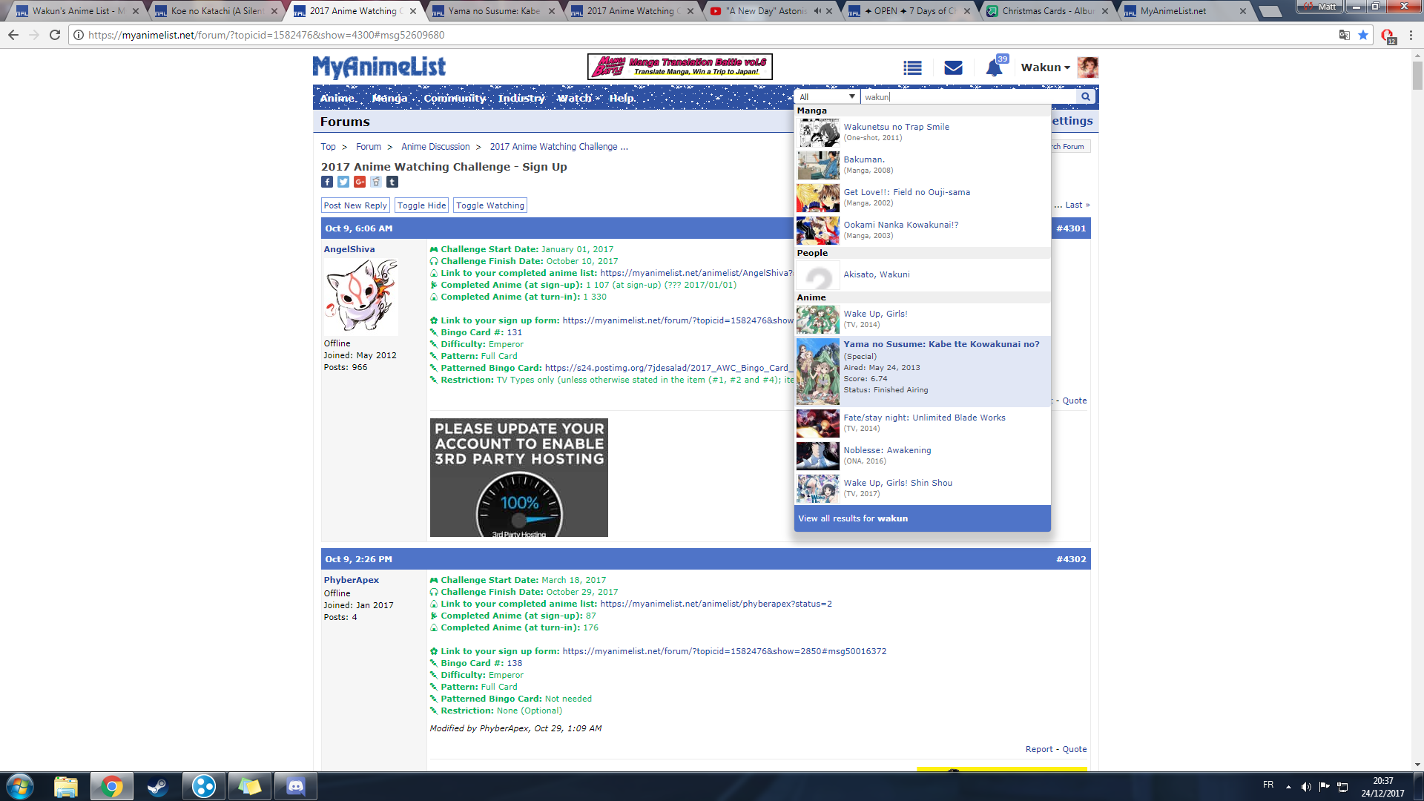Open Discord from the taskbar
Image resolution: width=1424 pixels, height=801 pixels.
coord(295,785)
